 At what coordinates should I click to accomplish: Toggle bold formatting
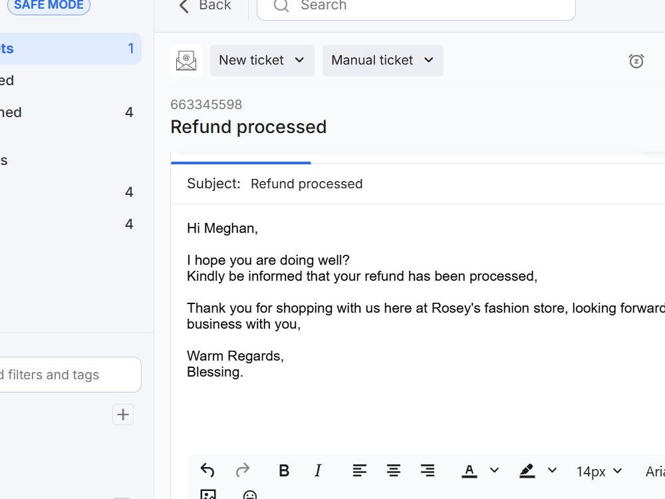[x=284, y=470]
